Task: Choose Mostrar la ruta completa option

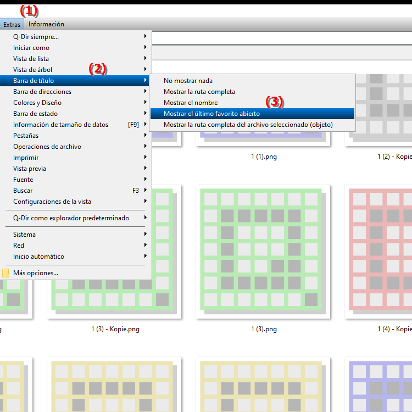Action: click(252, 92)
